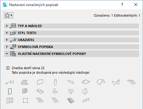The image size is (143, 109).
Task: Click the stair with railing tool icon
Action: point(40,100)
